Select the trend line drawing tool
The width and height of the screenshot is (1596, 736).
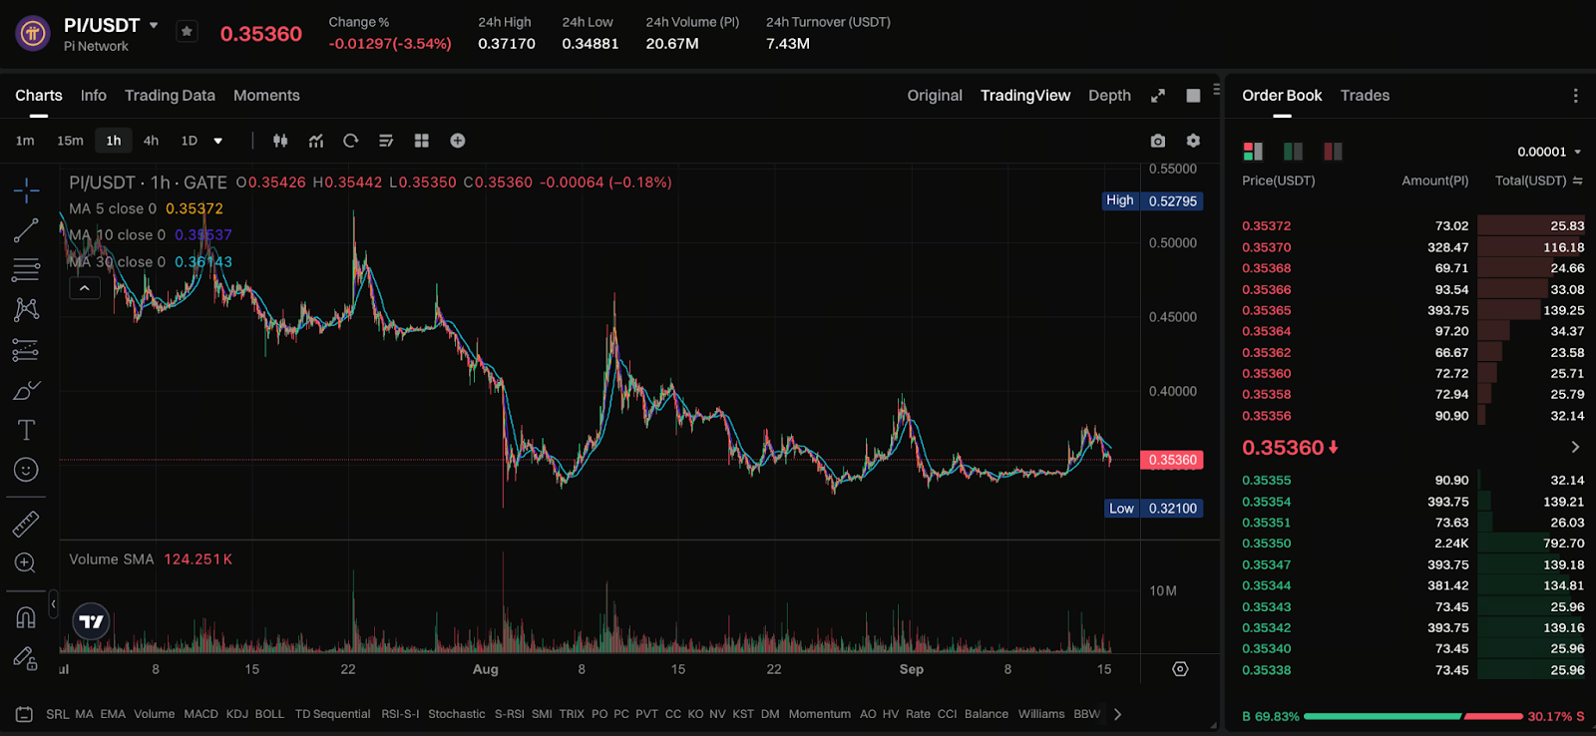[x=26, y=230]
